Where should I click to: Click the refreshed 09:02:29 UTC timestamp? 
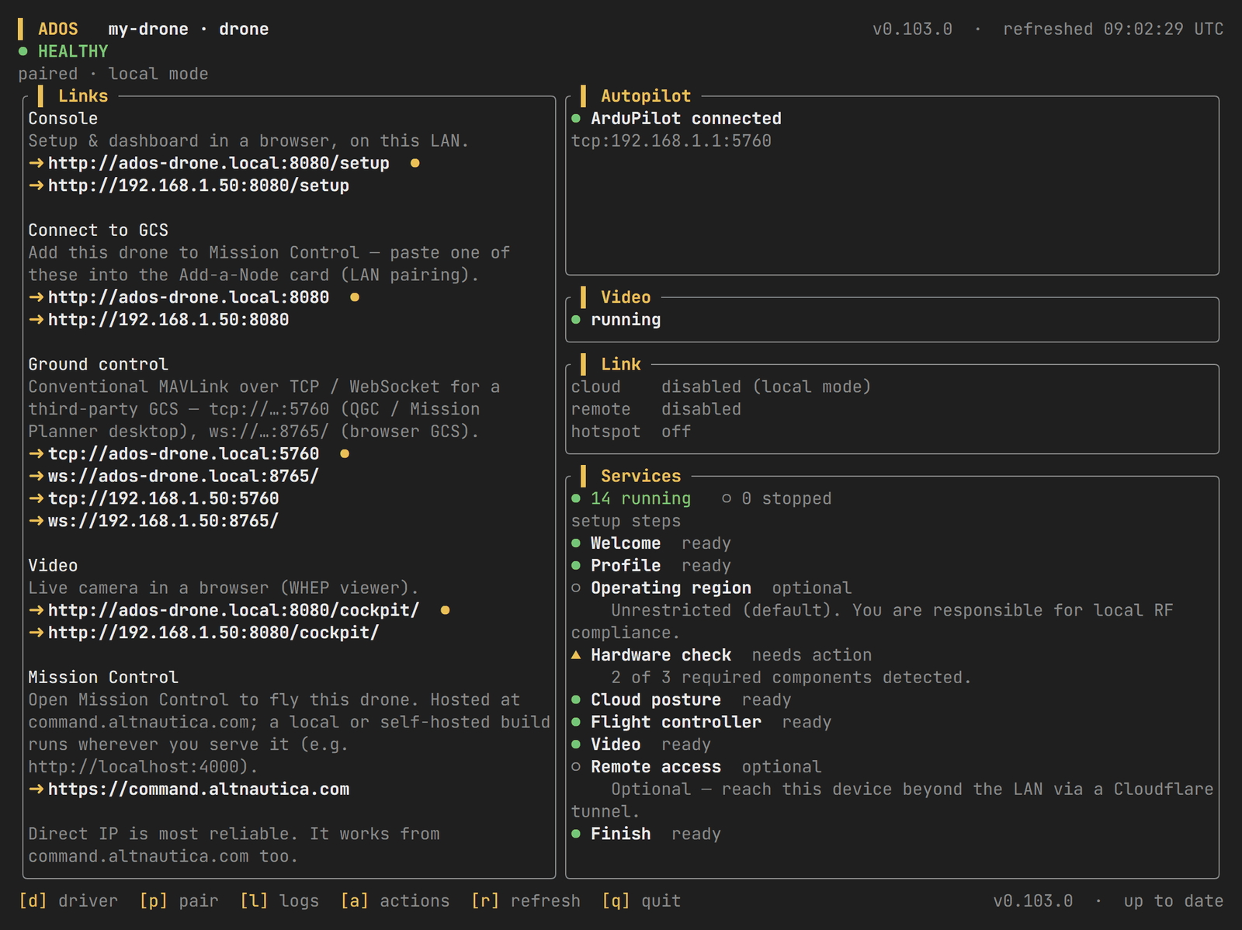(1113, 29)
